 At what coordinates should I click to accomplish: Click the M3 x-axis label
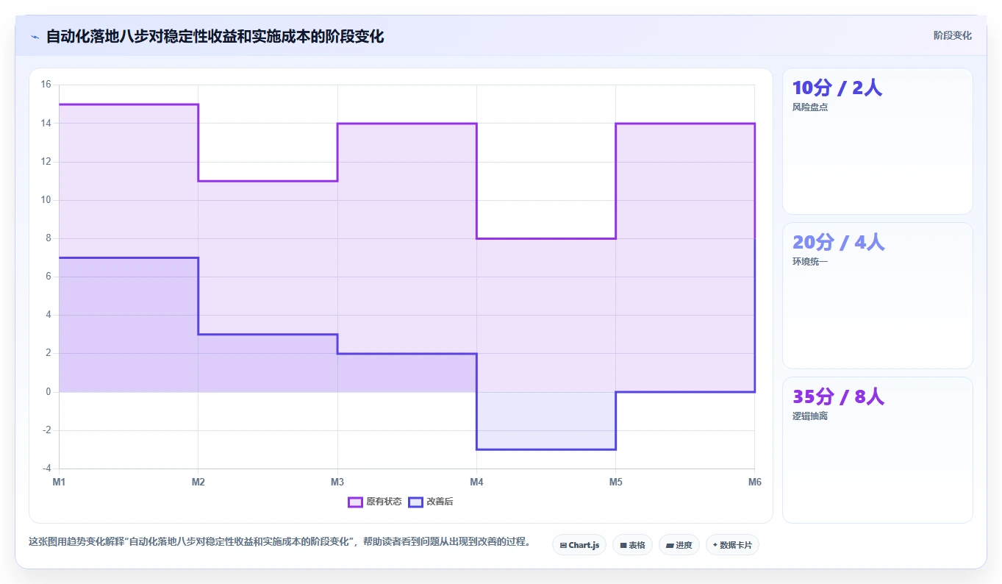pyautogui.click(x=337, y=482)
